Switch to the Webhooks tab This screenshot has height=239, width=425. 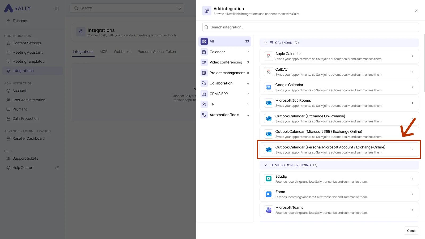pos(122,52)
